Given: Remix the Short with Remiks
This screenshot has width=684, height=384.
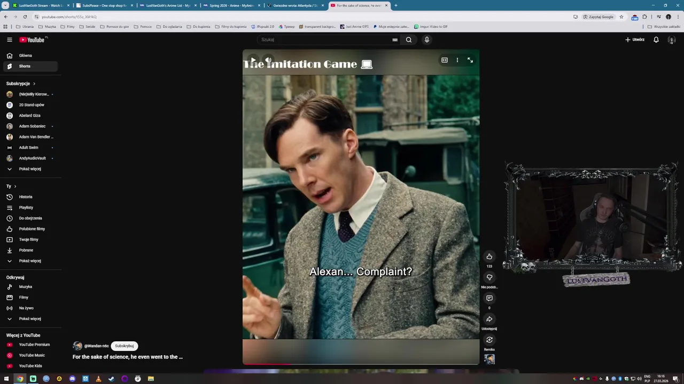Looking at the screenshot, I should (x=489, y=340).
